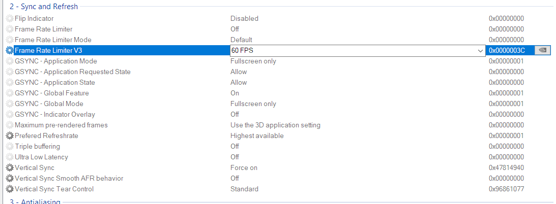The image size is (556, 204).
Task: Click the gear icon for Vertical Sync Smooth AFR behavior
Action: 10,178
